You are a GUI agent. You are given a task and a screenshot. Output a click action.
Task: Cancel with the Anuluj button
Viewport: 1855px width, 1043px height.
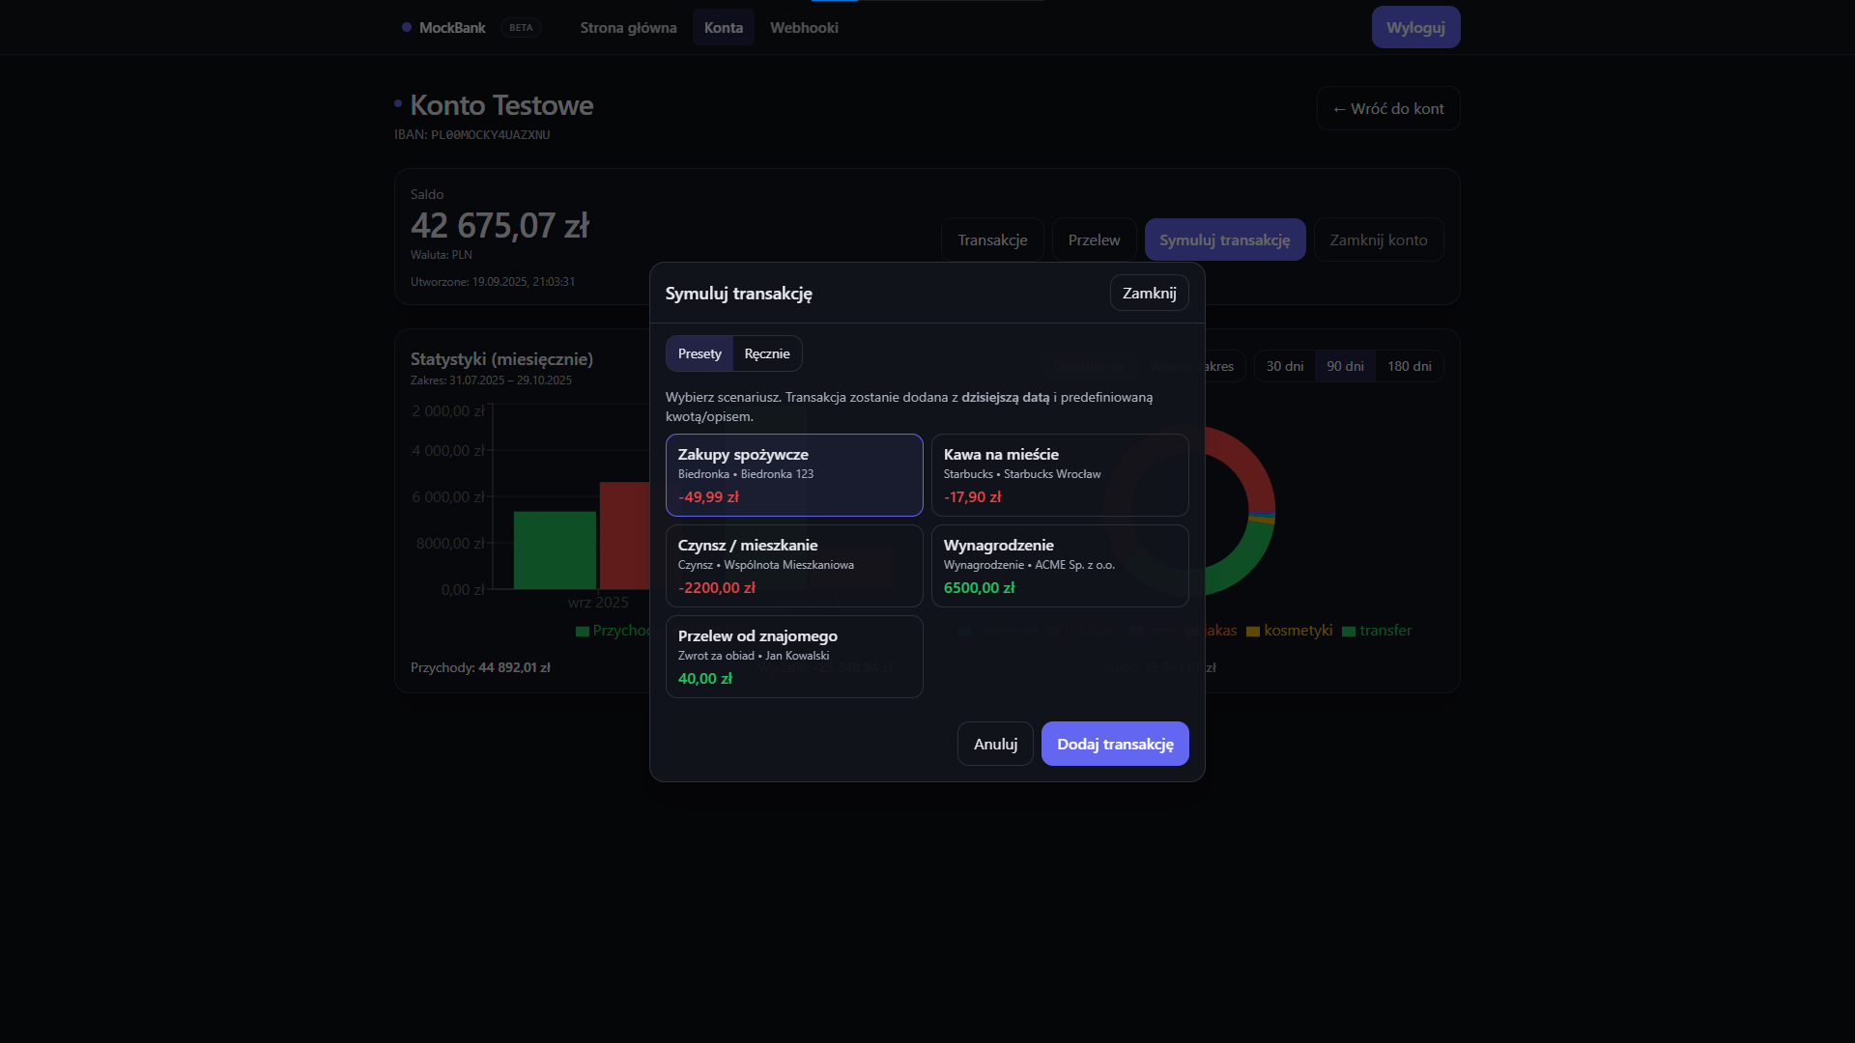pyautogui.click(x=995, y=744)
